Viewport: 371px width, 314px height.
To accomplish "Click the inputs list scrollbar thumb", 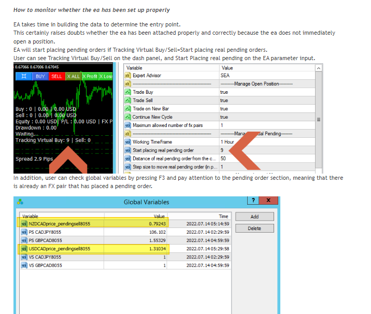I will [x=319, y=120].
